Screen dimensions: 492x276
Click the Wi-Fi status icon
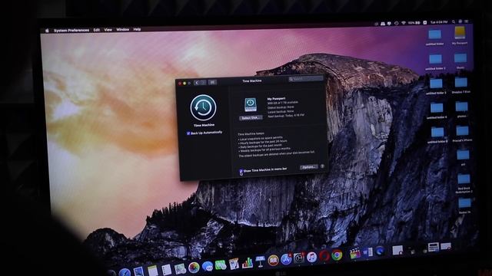[x=403, y=23]
